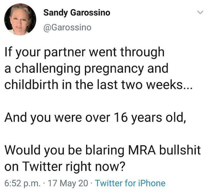
Task: Open the Twitter for iPhone source link
Action: [x=130, y=183]
